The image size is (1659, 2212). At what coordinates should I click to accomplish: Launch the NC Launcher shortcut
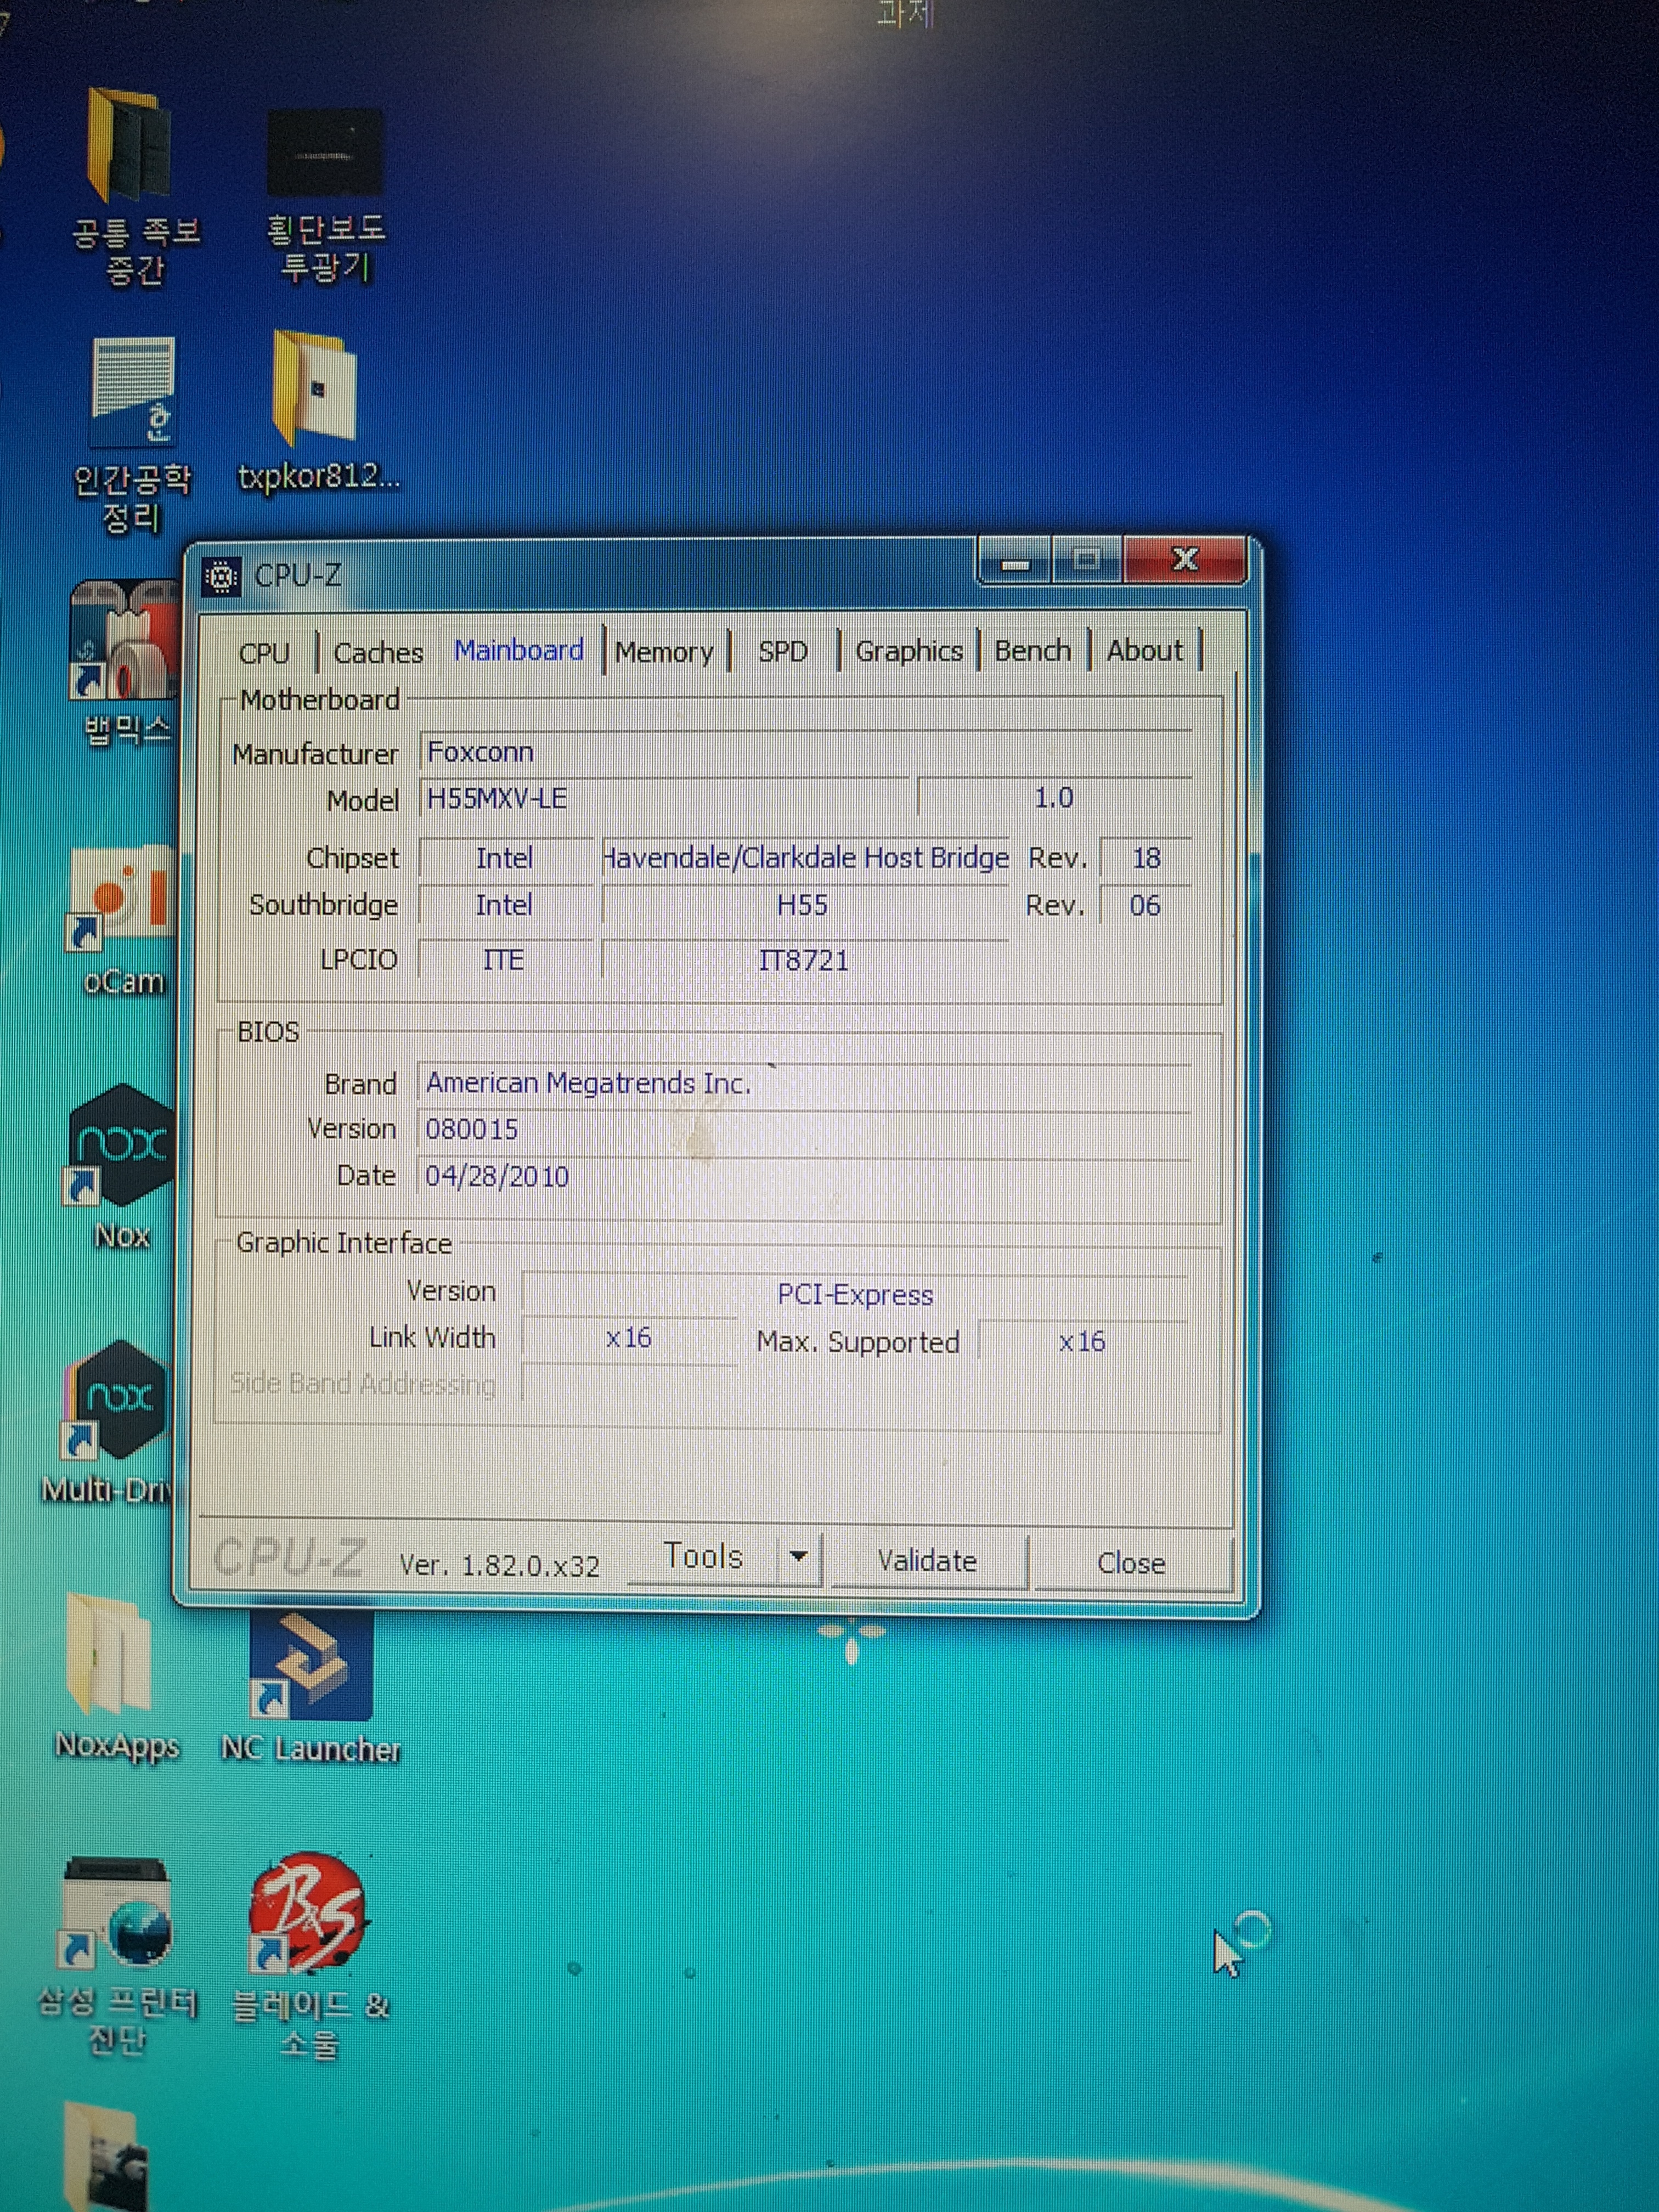(310, 1665)
